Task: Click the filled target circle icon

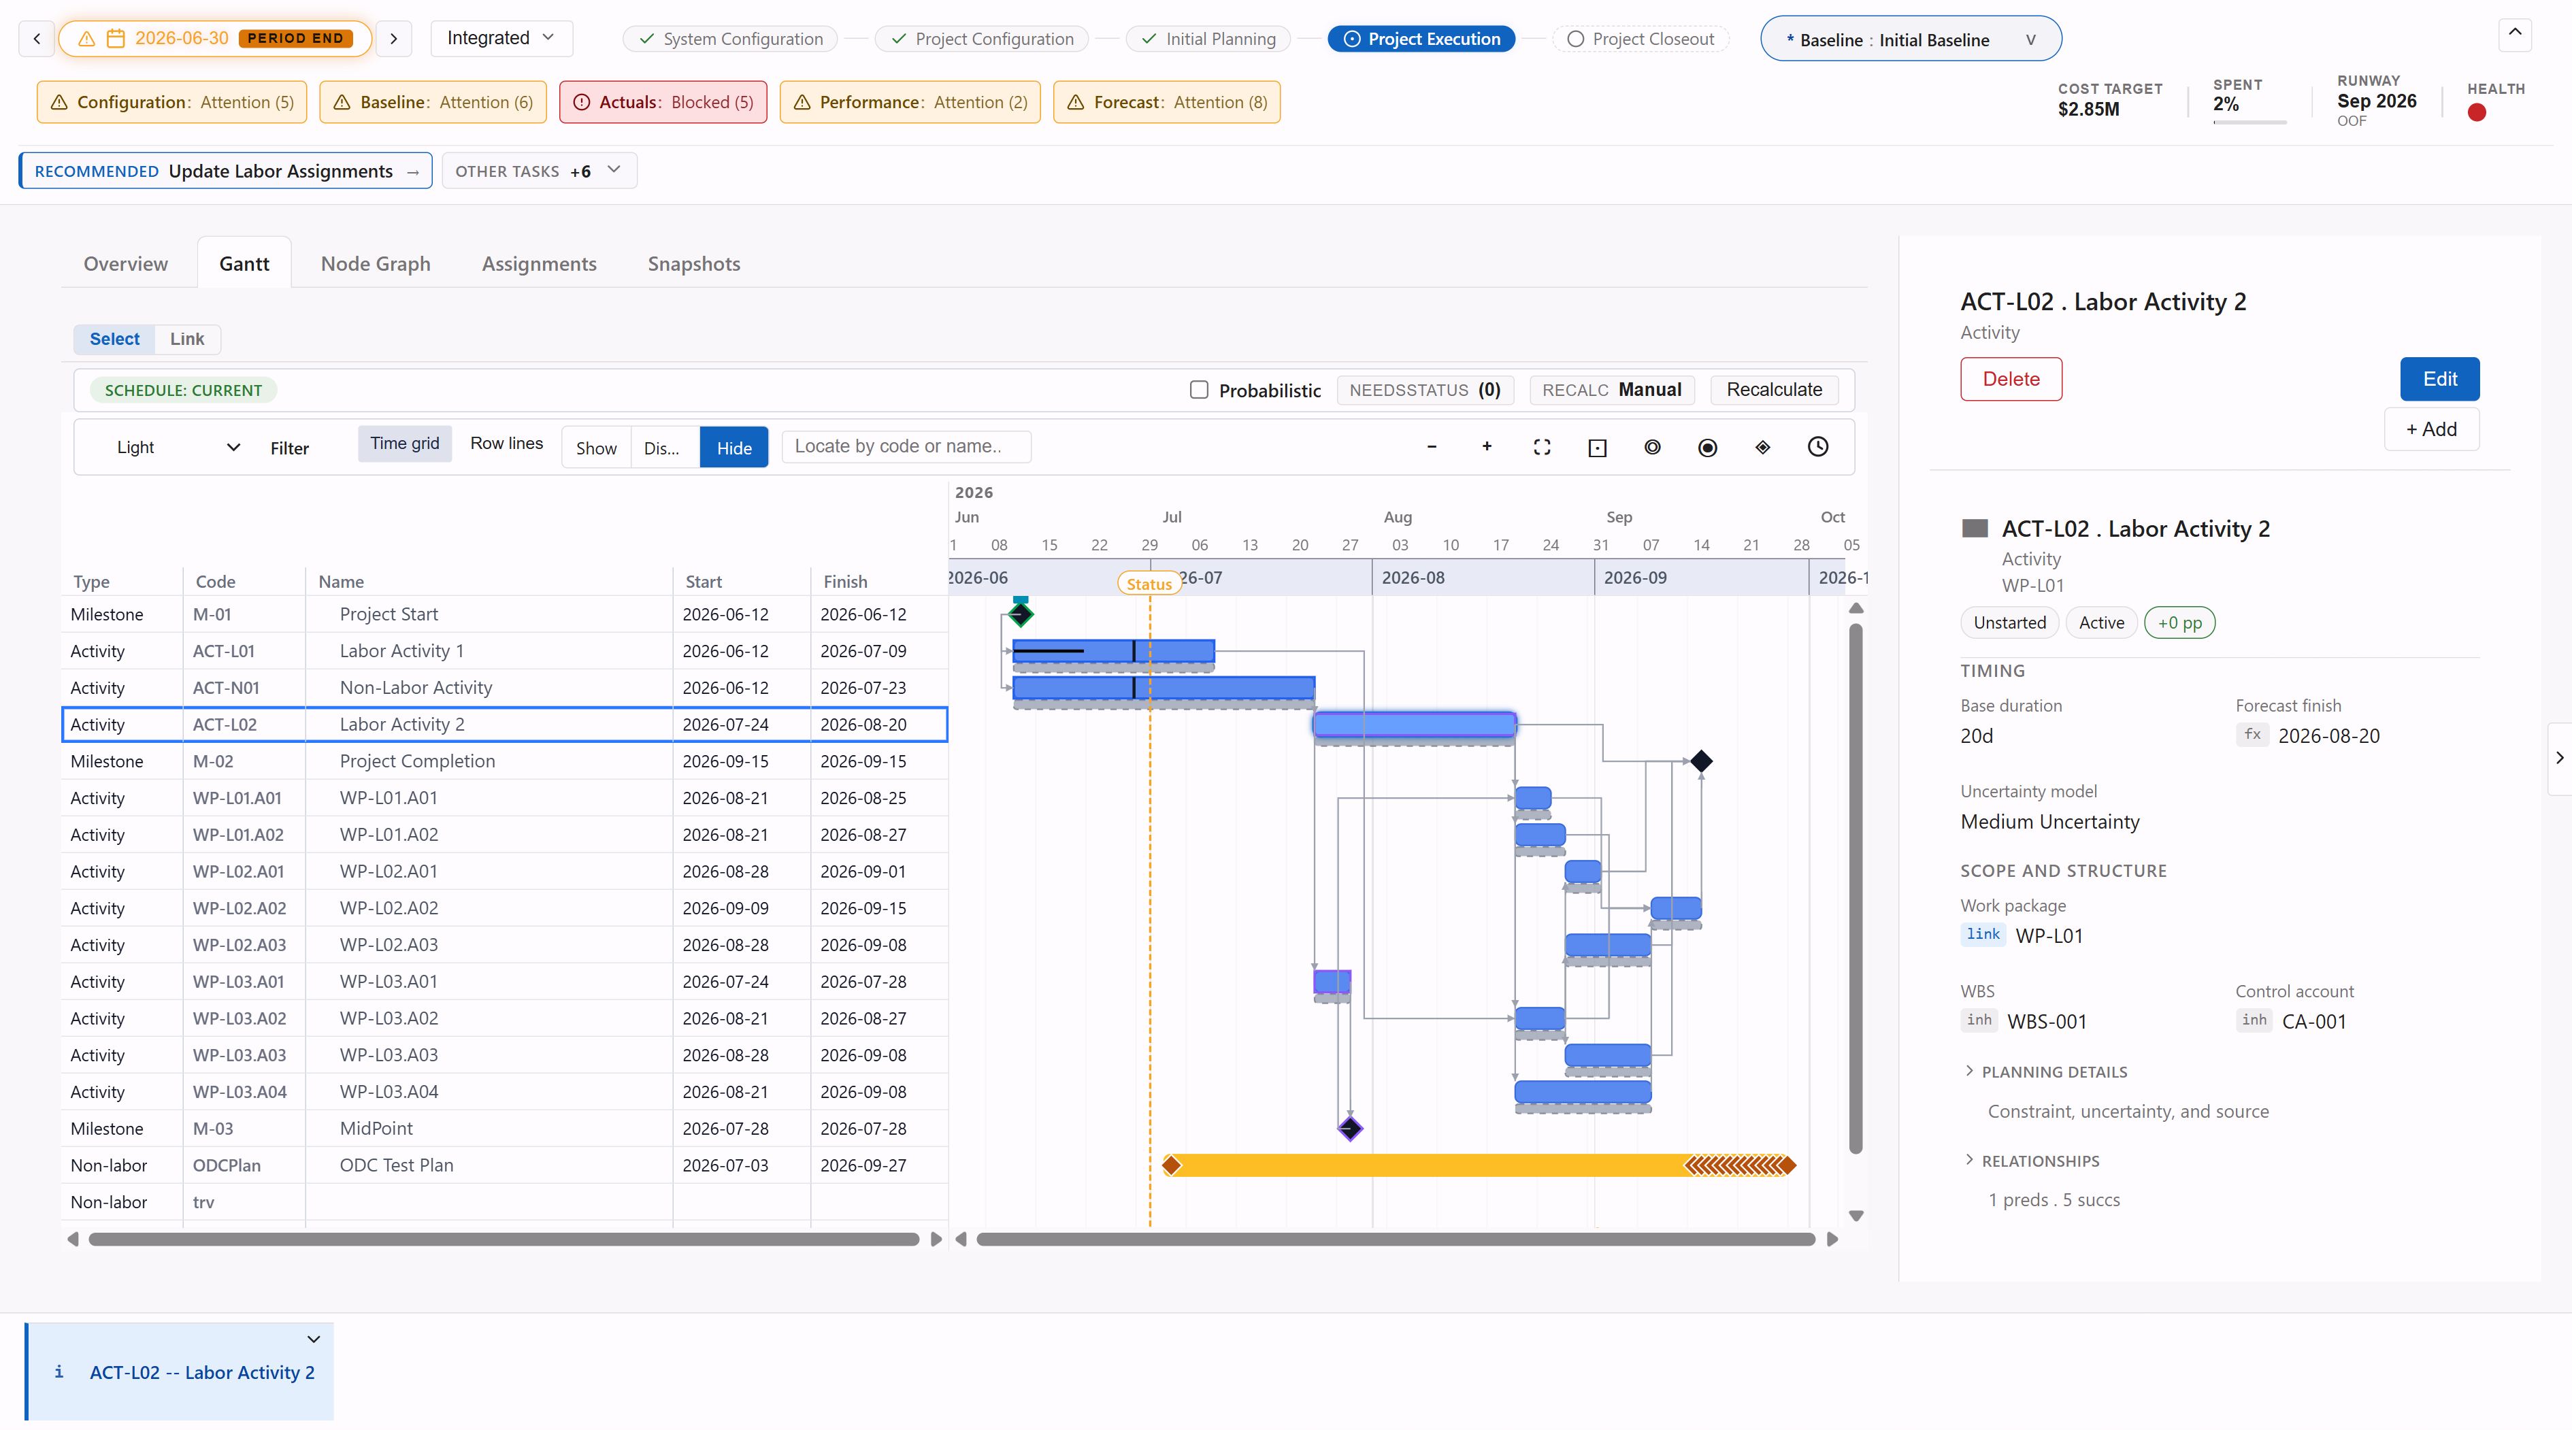Action: 1707,448
